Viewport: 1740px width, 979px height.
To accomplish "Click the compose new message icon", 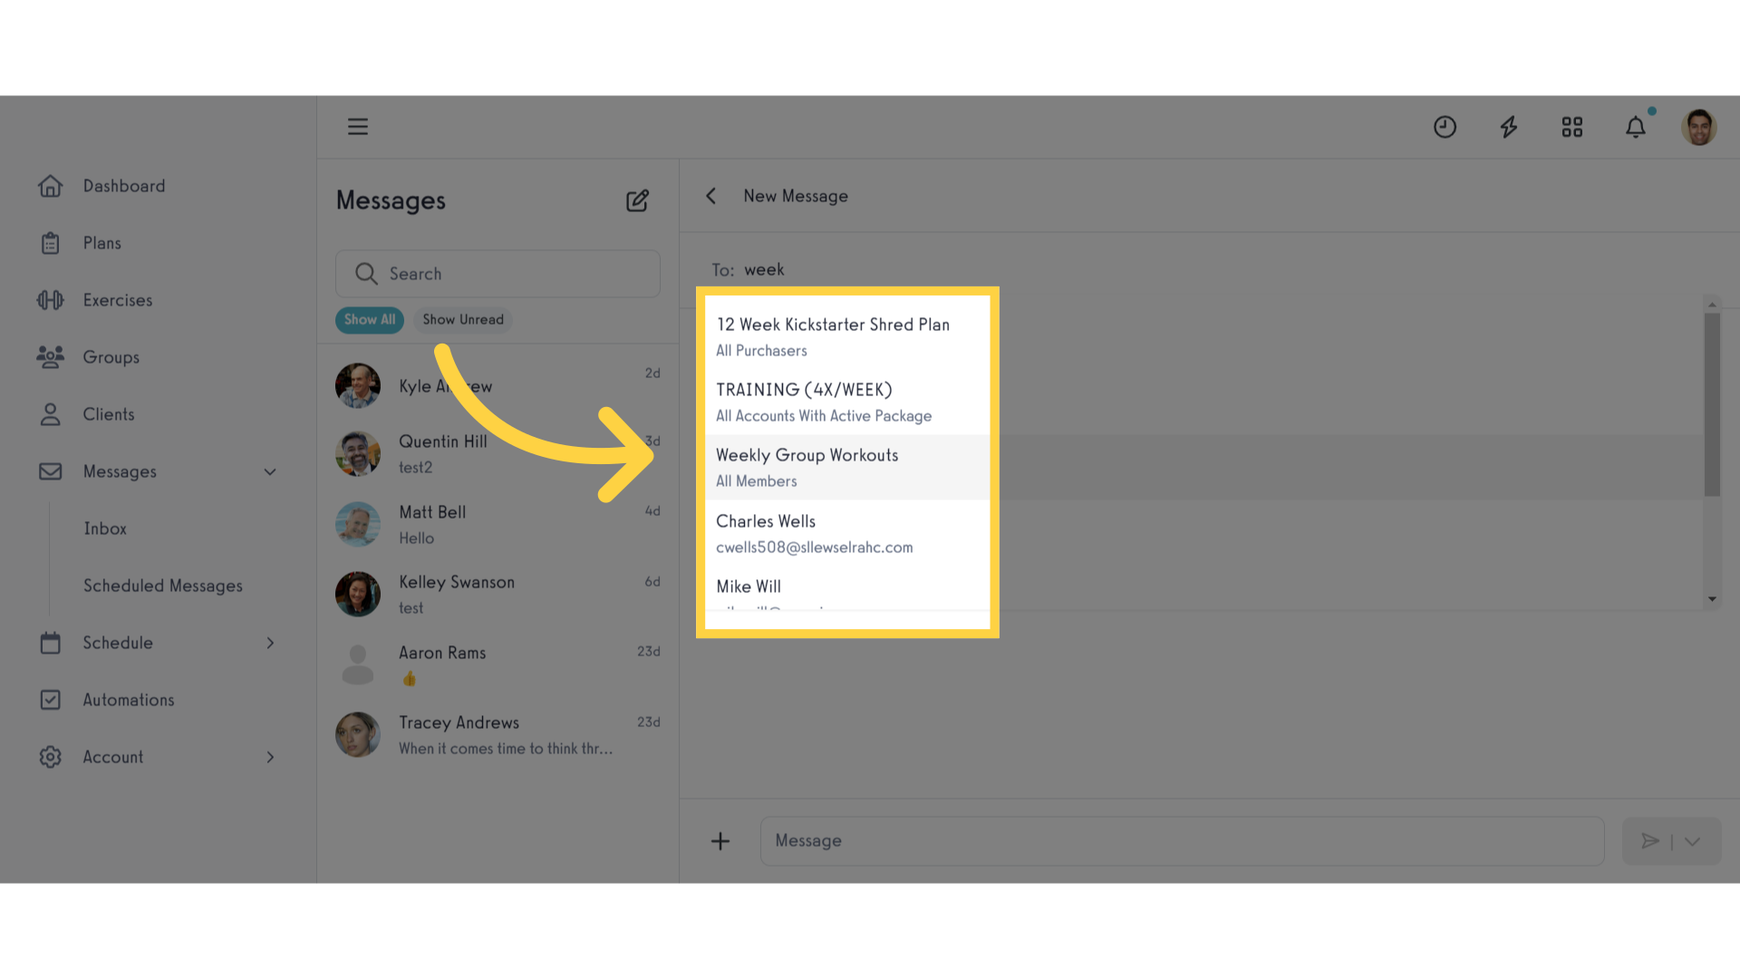I will pos(637,199).
